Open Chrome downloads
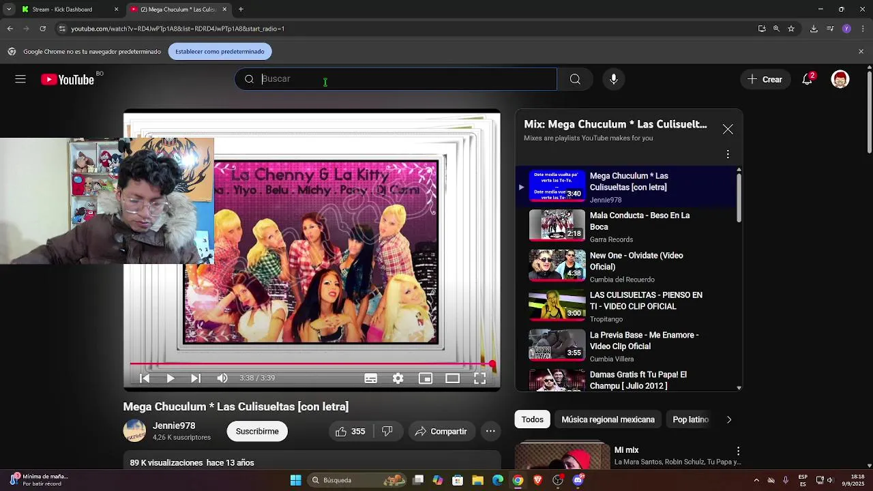 (814, 29)
